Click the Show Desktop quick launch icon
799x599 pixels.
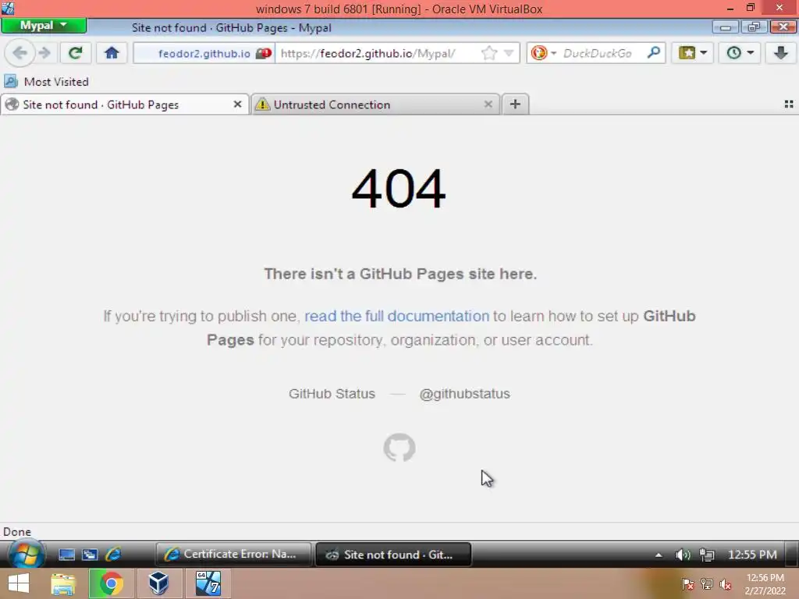(67, 555)
